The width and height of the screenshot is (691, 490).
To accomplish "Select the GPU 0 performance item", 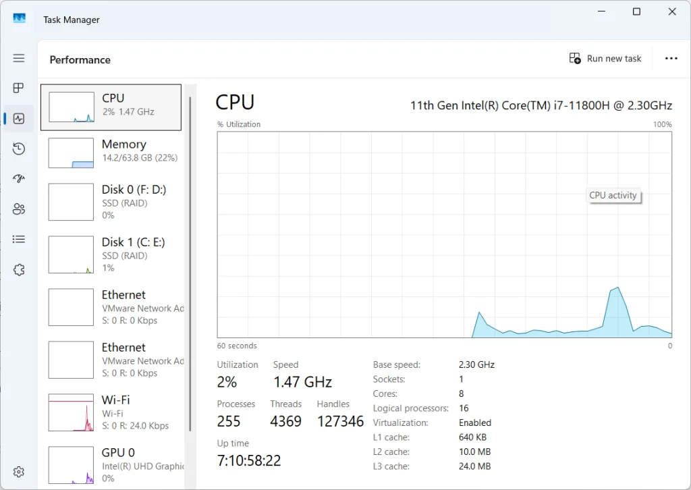I will click(x=111, y=465).
